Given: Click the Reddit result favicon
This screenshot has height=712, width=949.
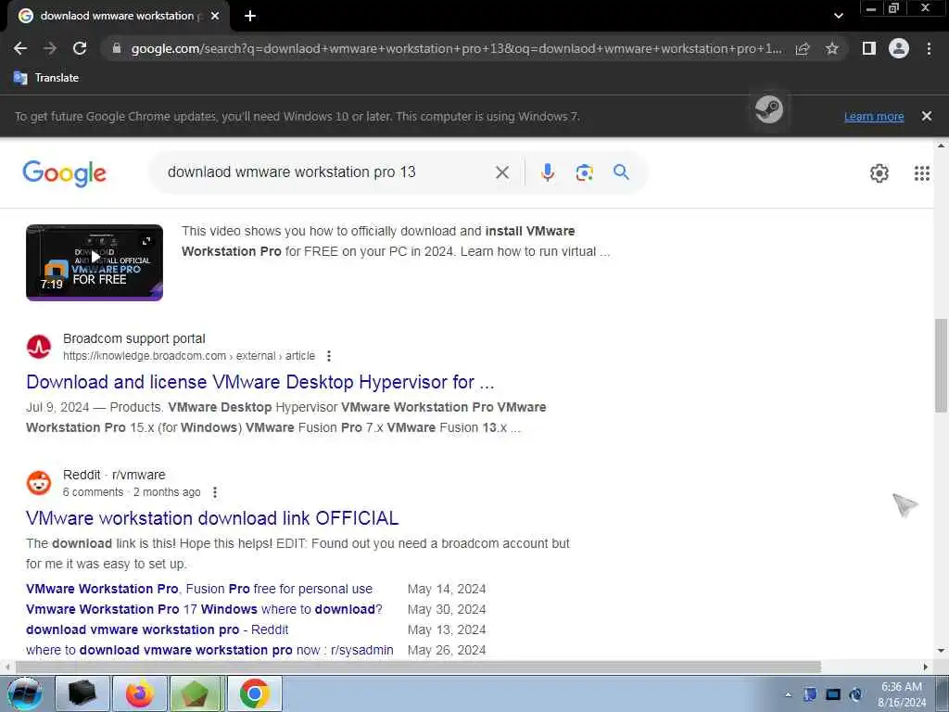Looking at the screenshot, I should click(x=39, y=483).
